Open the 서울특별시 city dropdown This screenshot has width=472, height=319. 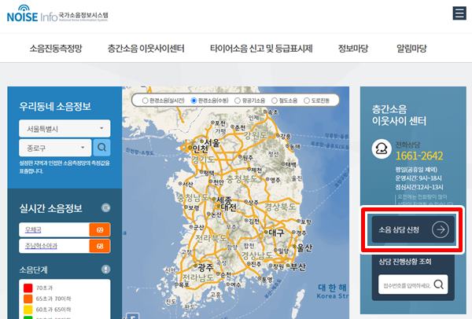(x=65, y=129)
